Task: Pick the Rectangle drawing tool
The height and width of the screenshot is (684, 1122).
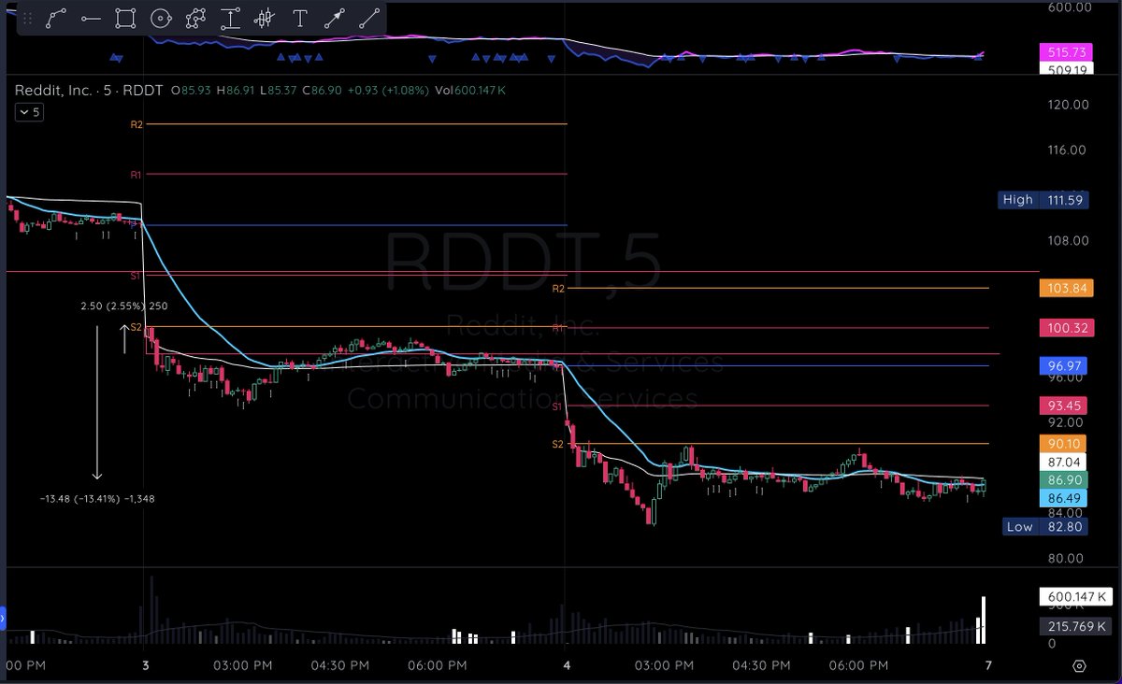Action: point(125,19)
